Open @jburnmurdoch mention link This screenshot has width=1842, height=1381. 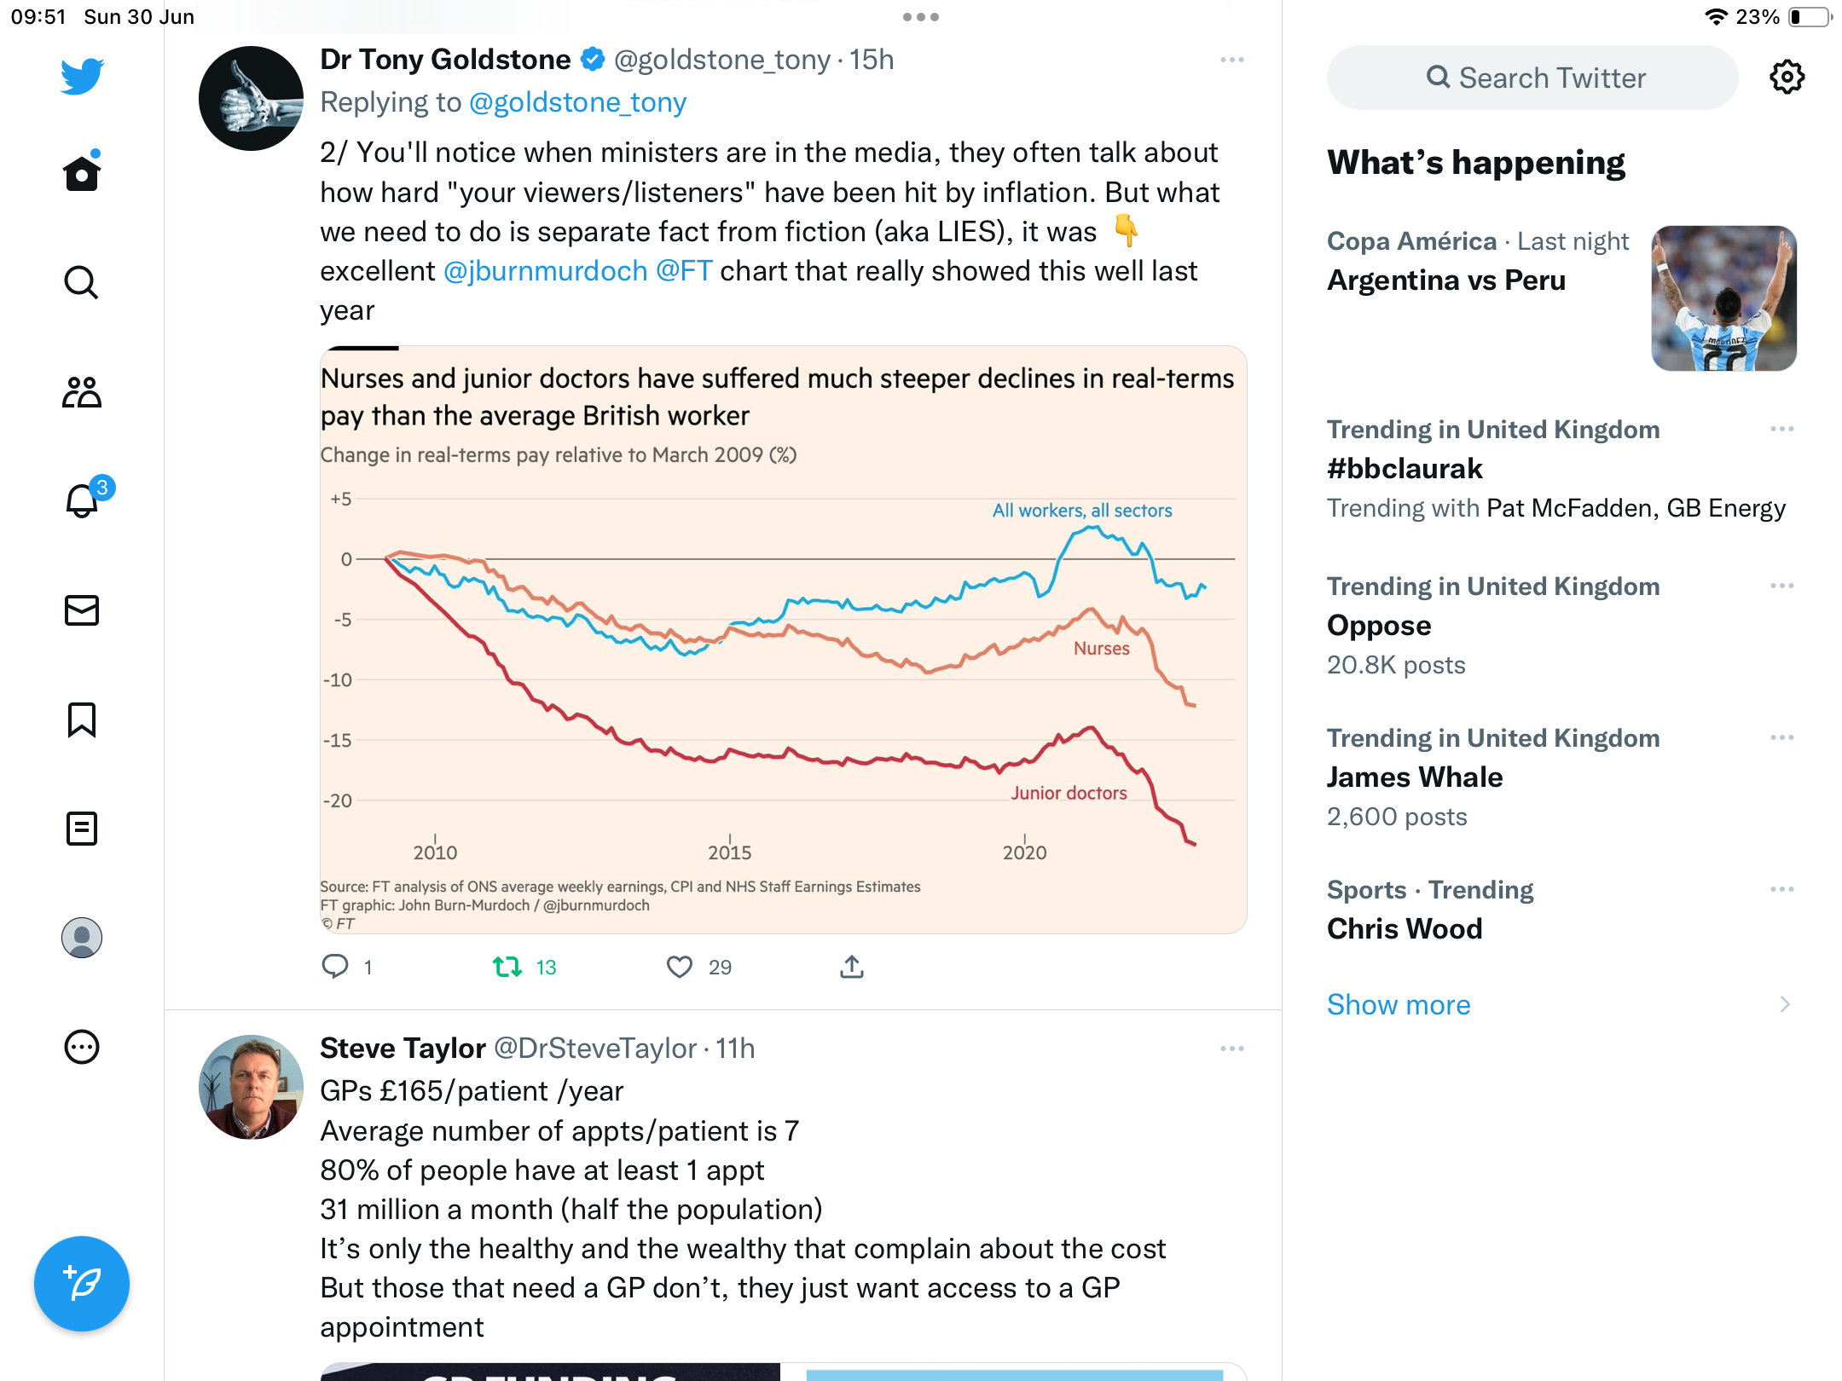[x=546, y=271]
